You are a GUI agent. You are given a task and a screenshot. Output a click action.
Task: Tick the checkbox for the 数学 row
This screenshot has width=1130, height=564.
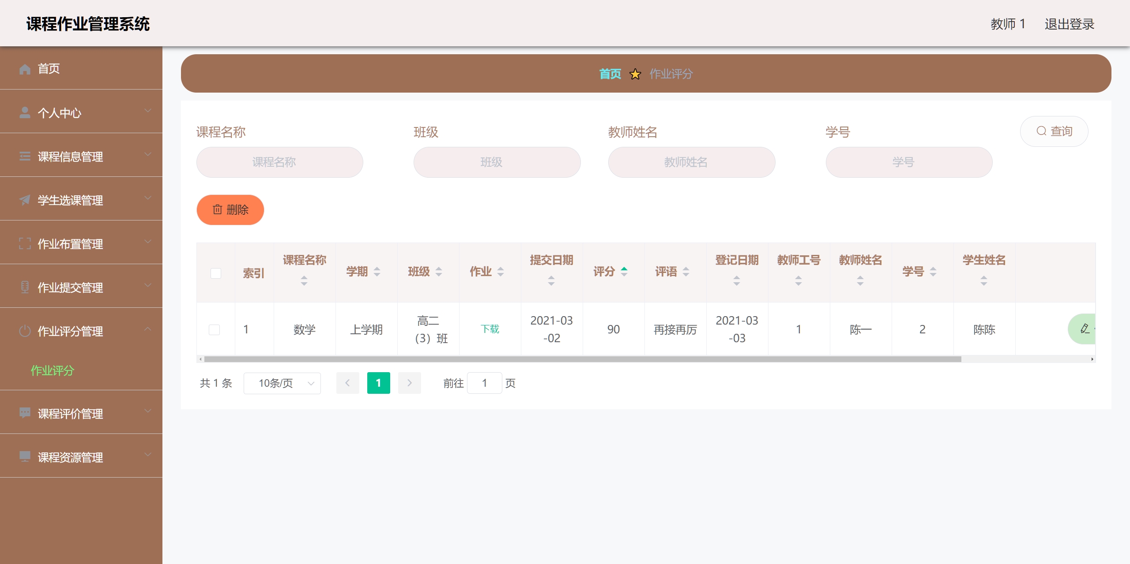pyautogui.click(x=215, y=329)
